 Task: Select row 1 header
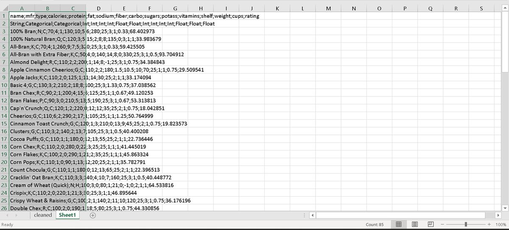[x=4, y=16]
